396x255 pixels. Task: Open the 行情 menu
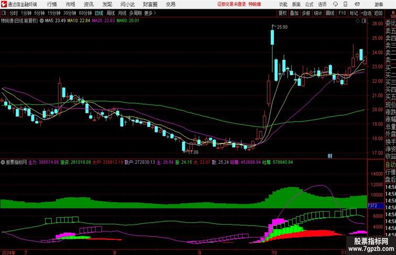click(x=52, y=4)
